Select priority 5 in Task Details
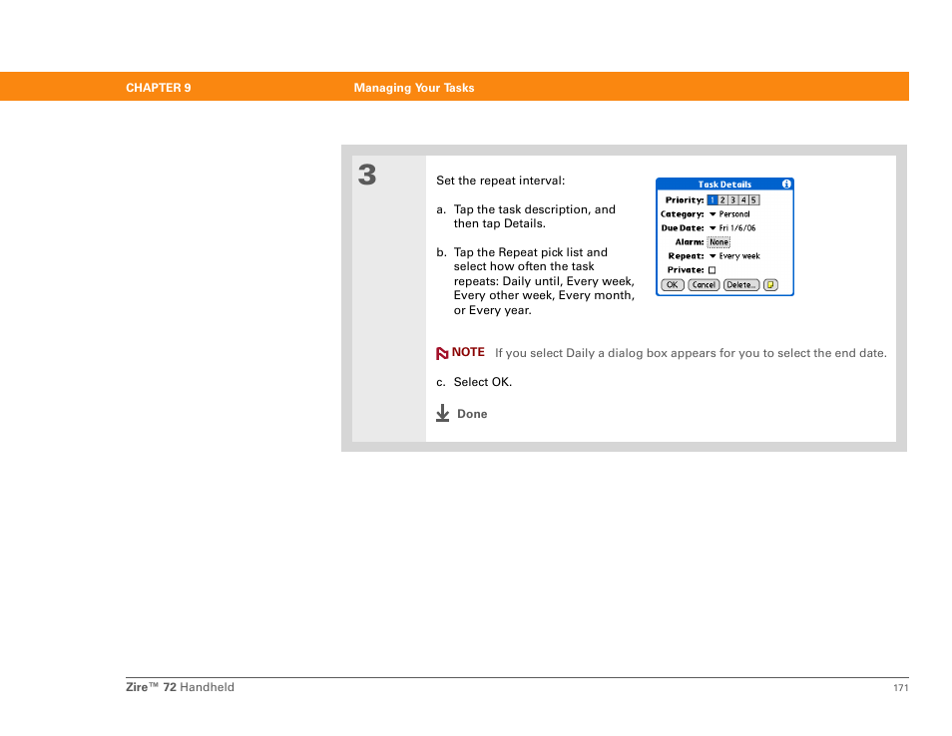Viewport: 952px width, 736px height. (753, 199)
